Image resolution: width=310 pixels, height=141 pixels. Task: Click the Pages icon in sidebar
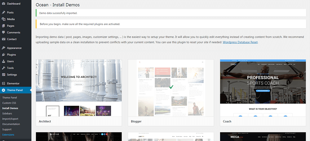pos(3,26)
